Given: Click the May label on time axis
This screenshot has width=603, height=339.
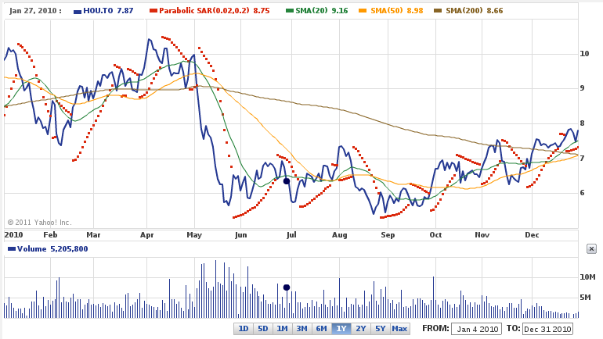Looking at the screenshot, I should pos(194,234).
